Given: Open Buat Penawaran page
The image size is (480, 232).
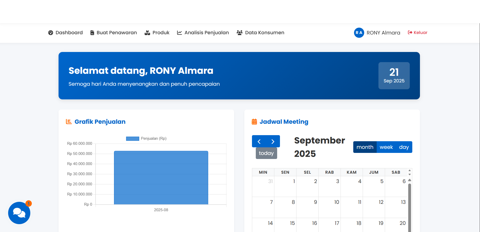Looking at the screenshot, I should [114, 32].
